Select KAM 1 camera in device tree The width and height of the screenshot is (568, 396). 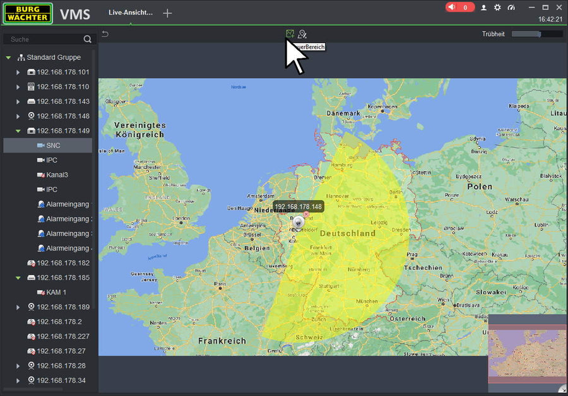point(56,293)
